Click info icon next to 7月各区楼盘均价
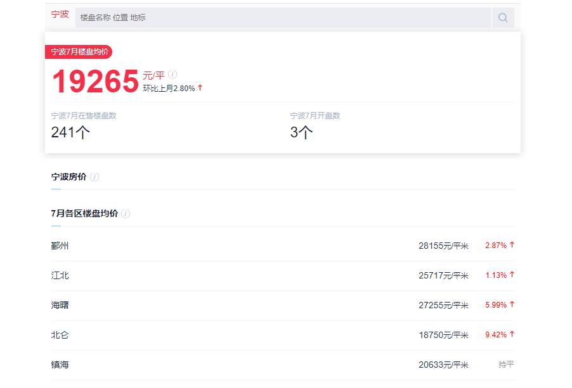Image resolution: width=572 pixels, height=388 pixels. tap(126, 214)
